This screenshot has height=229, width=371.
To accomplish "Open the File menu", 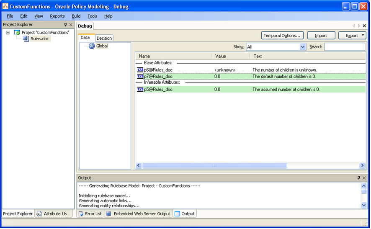I will point(10,16).
